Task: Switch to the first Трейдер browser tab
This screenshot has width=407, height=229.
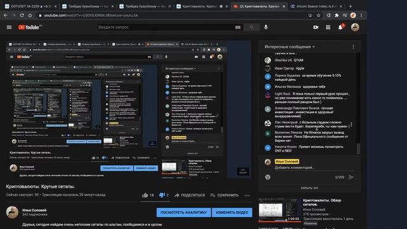Action: (88, 6)
